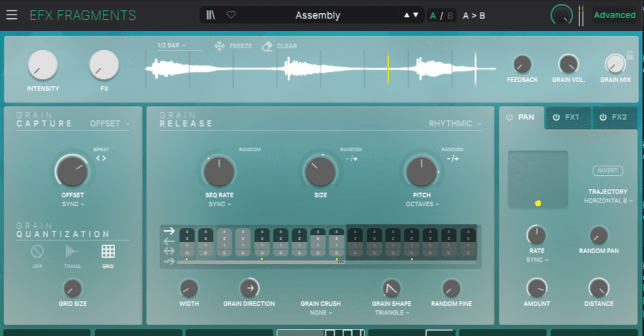Click the pan XY pad display
The height and width of the screenshot is (336, 644).
pyautogui.click(x=538, y=179)
